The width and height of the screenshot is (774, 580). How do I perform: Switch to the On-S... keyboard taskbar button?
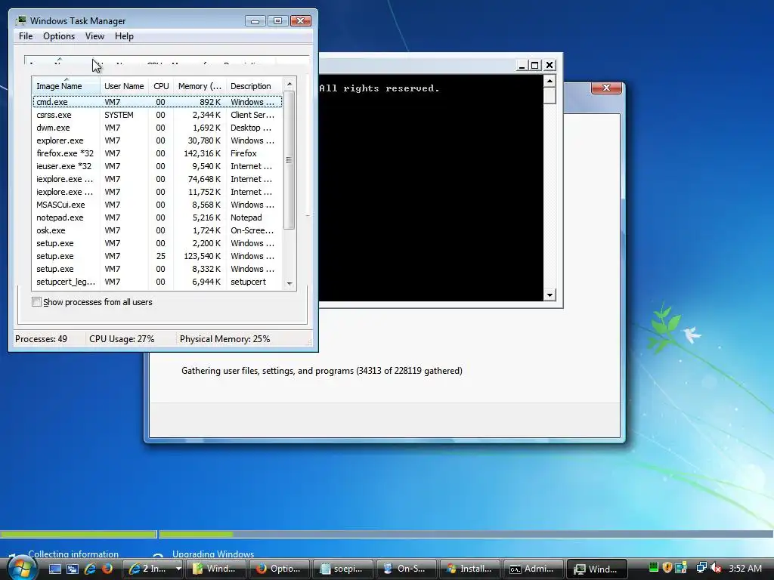click(406, 569)
